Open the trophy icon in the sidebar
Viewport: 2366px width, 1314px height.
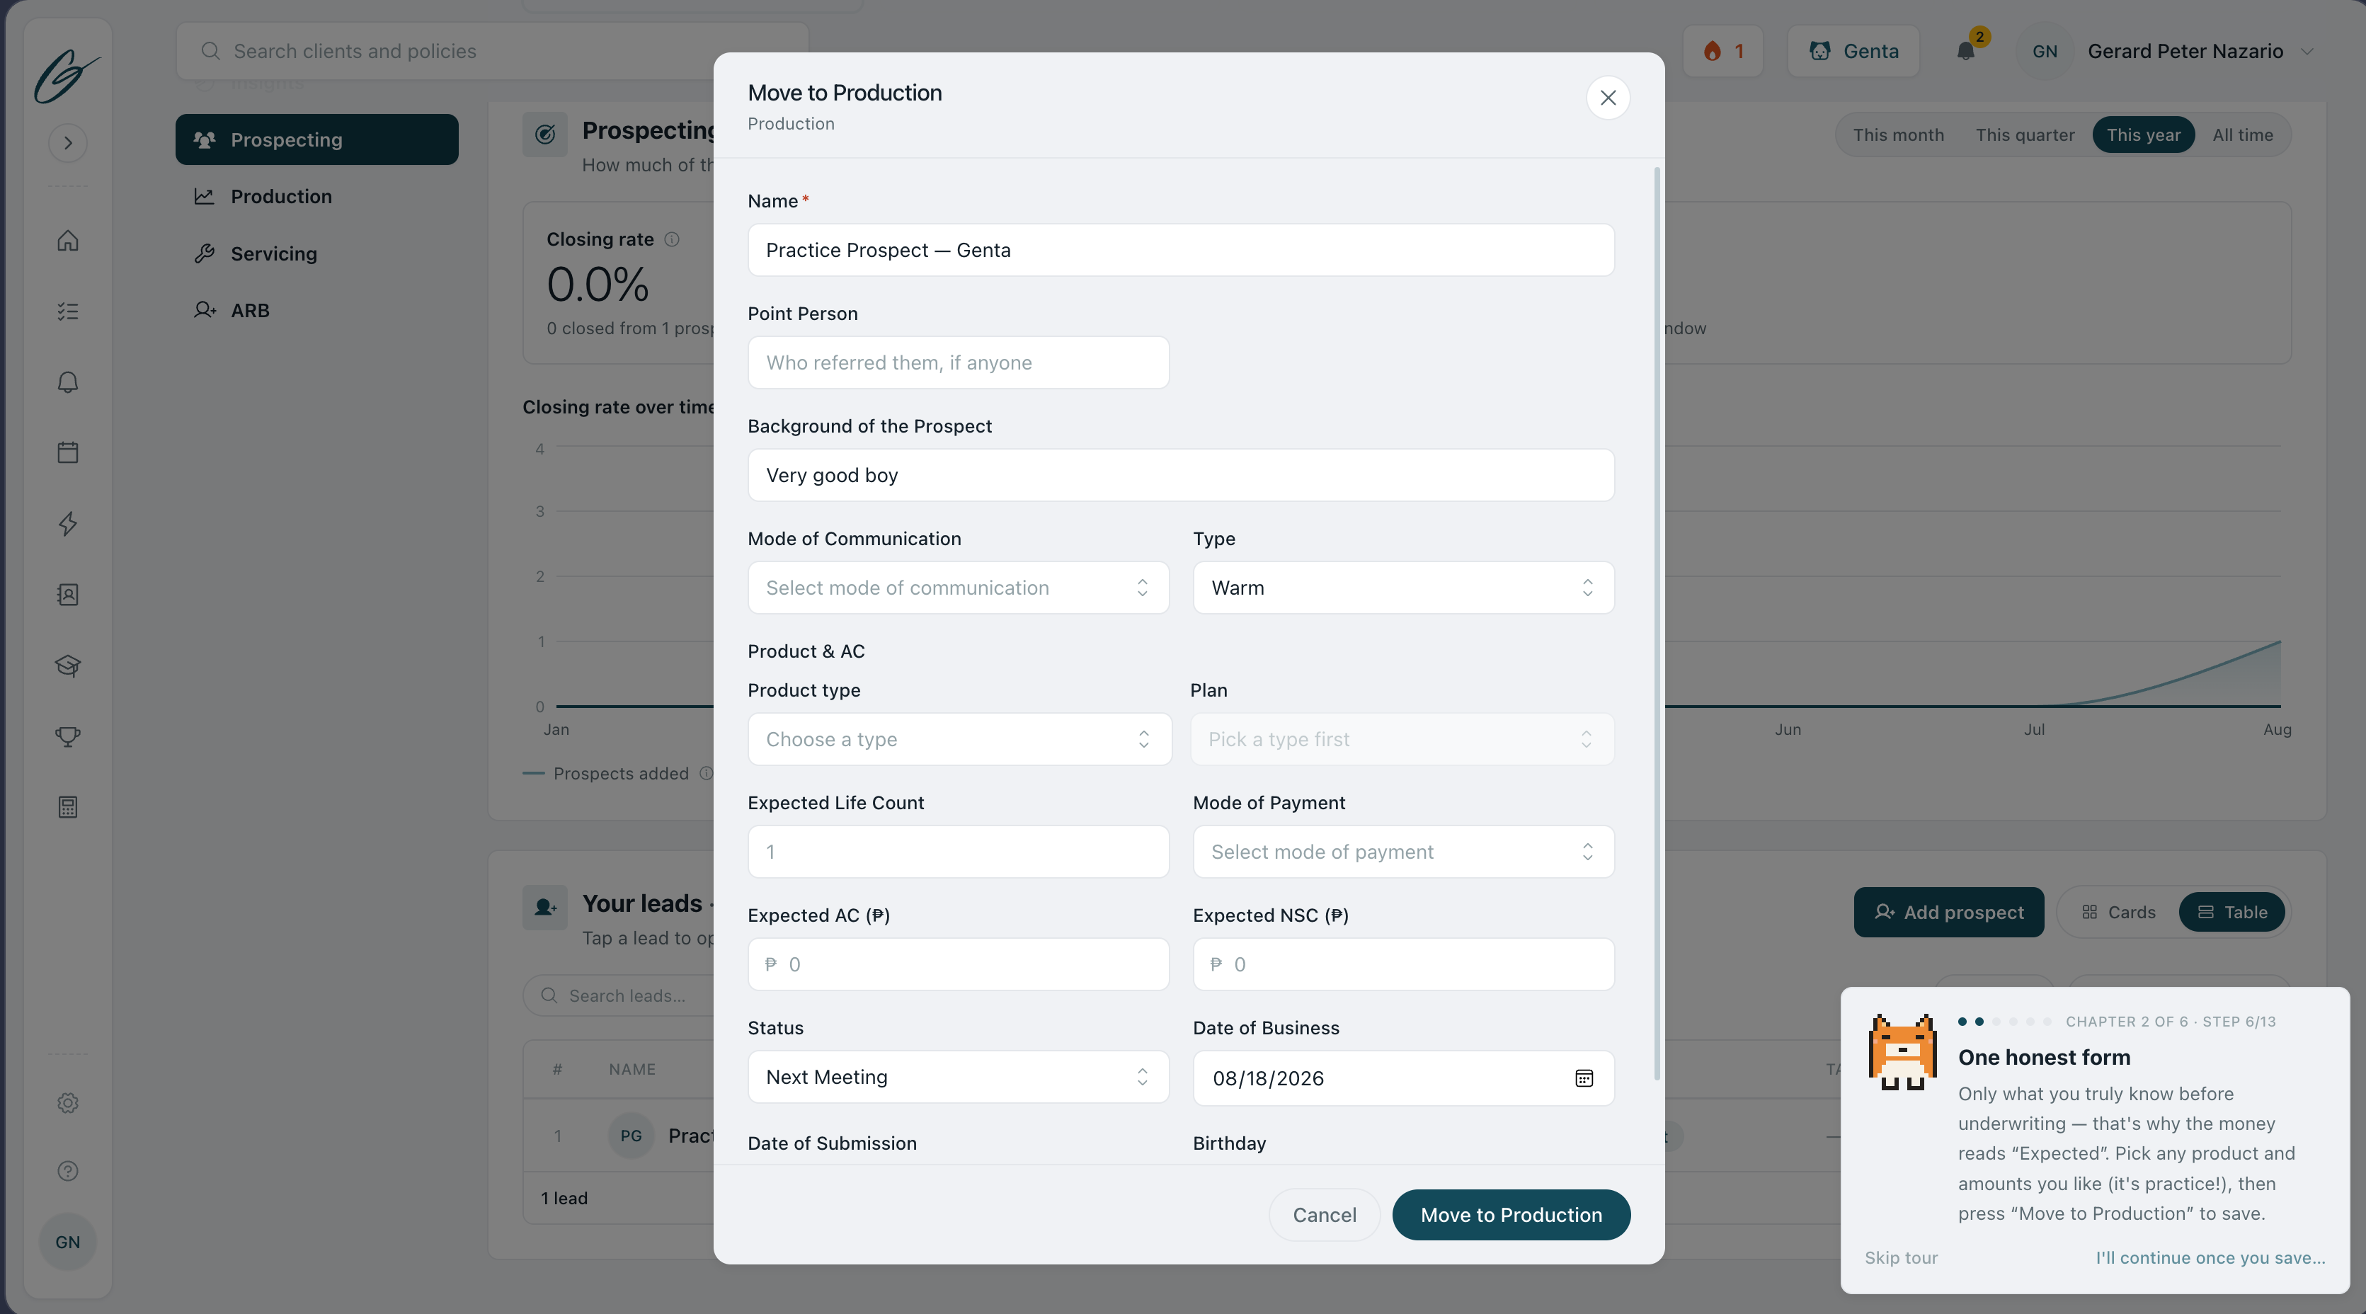68,736
